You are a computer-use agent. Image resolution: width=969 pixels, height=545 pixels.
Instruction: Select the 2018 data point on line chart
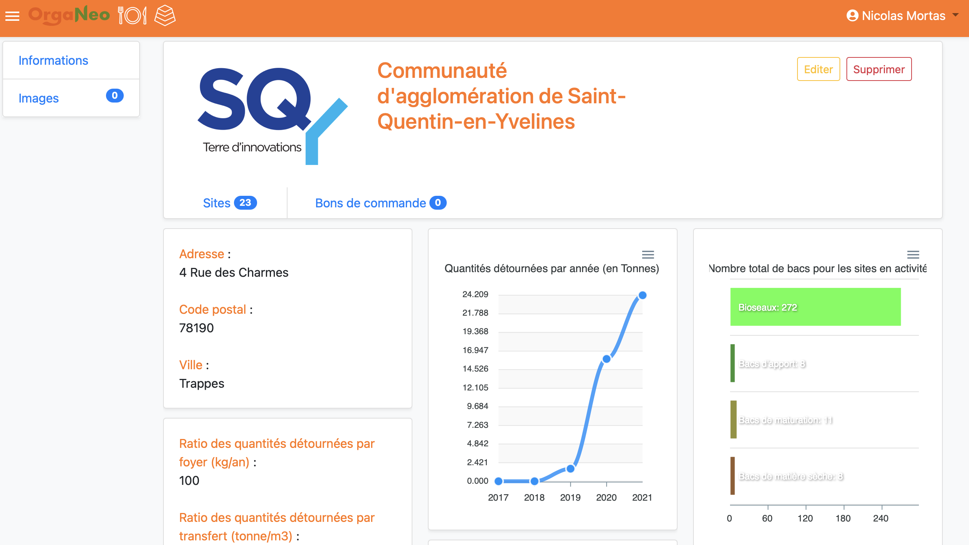tap(534, 481)
